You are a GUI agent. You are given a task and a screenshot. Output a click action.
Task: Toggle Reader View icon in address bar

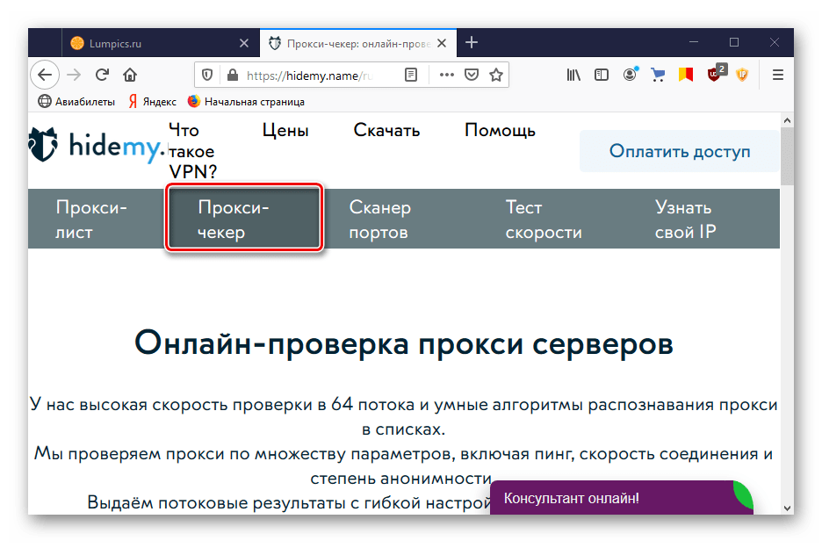click(x=411, y=76)
